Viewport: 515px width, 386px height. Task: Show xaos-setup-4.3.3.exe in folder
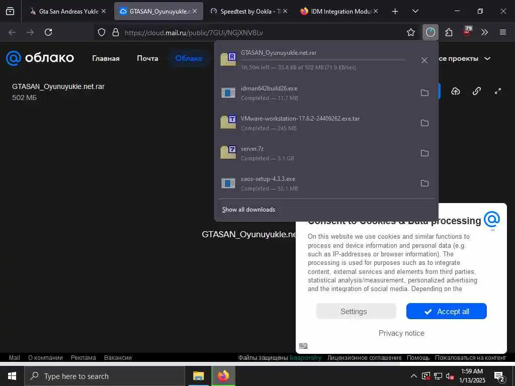coord(424,183)
